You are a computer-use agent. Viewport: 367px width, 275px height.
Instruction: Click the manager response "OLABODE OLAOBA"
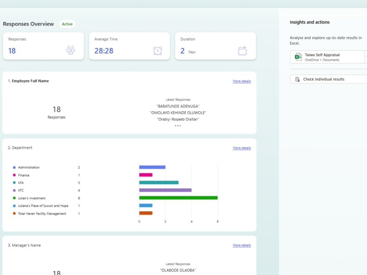(178, 270)
